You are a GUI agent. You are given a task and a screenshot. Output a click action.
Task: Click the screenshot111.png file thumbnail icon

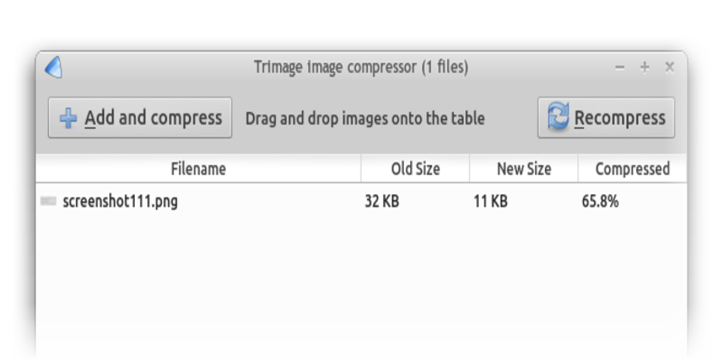click(x=49, y=201)
